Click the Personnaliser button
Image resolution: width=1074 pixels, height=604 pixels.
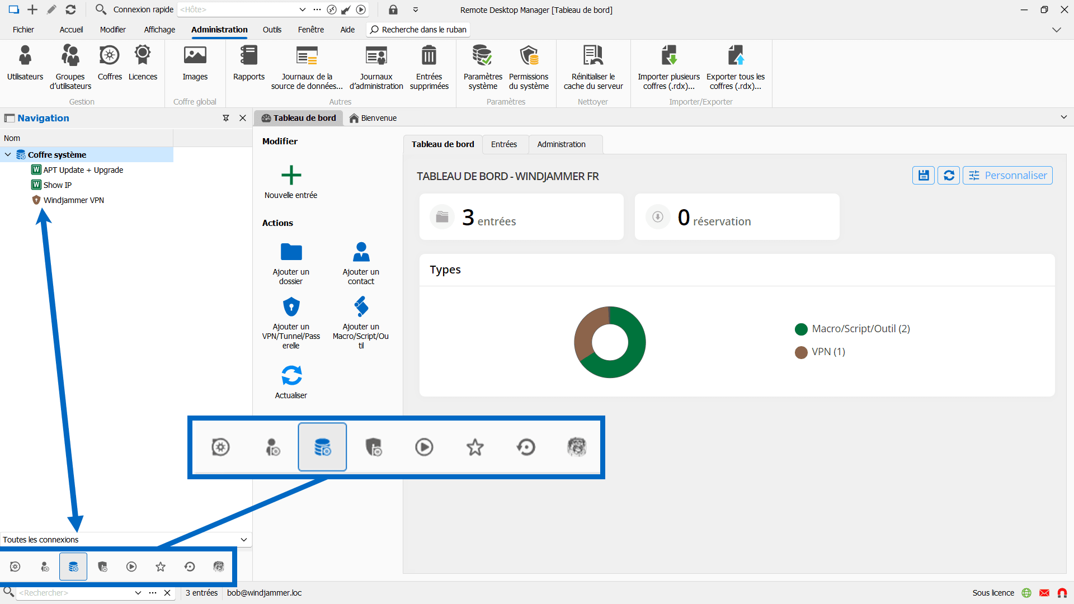click(x=1007, y=176)
